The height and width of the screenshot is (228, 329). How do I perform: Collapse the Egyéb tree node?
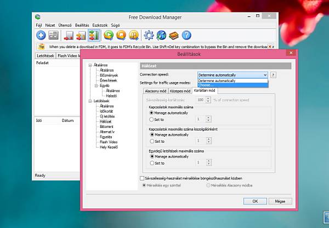tap(97, 86)
